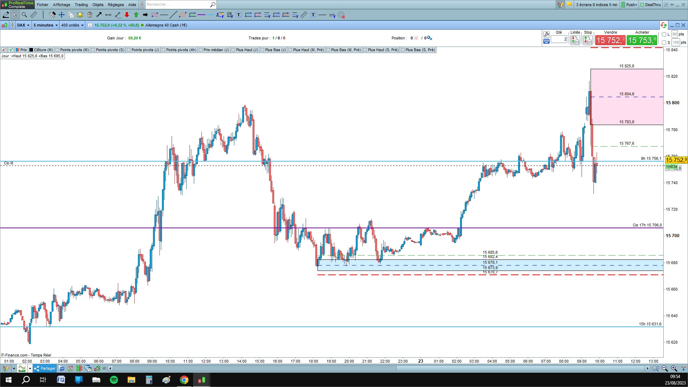Click the trash delete objects icon
688x387 pixels.
90,15
